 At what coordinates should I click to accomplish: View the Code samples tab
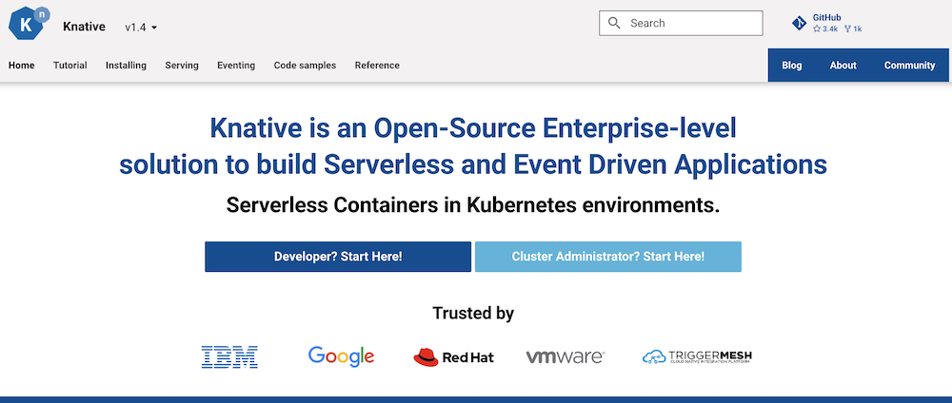305,66
